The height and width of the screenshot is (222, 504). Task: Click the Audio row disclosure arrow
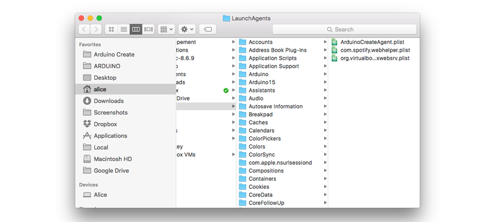click(x=325, y=98)
